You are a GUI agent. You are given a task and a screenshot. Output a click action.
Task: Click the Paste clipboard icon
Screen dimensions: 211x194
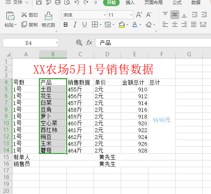pyautogui.click(x=10, y=16)
